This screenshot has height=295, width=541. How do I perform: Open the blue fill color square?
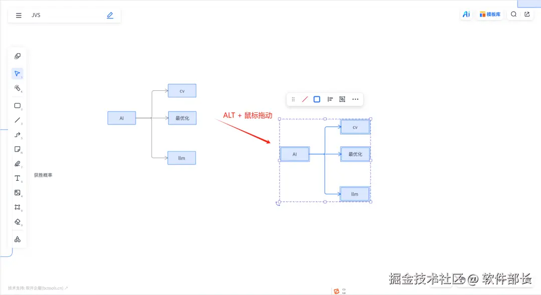coord(317,99)
